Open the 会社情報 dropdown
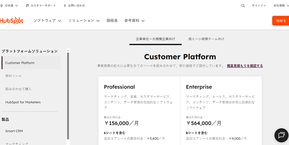289x145 pixels. pos(281,6)
